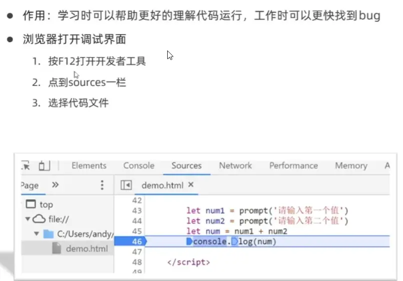Click inline breakpoint marker before console
403x281 pixels.
pos(189,241)
